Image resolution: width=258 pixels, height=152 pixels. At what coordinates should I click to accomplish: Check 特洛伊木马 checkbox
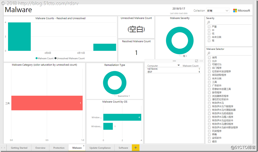[209, 103]
